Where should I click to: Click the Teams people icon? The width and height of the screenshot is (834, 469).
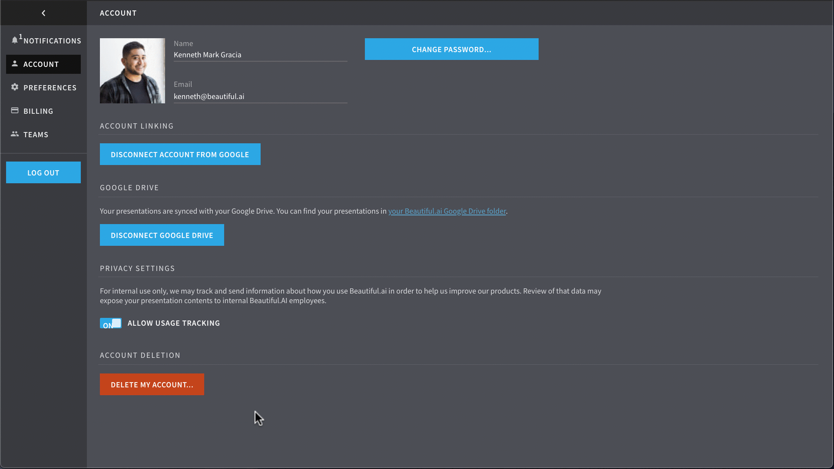15,134
